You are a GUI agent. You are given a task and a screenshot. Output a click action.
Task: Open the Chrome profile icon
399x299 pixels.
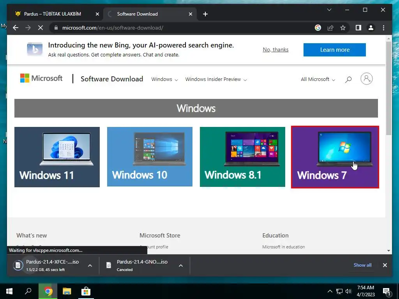click(371, 28)
